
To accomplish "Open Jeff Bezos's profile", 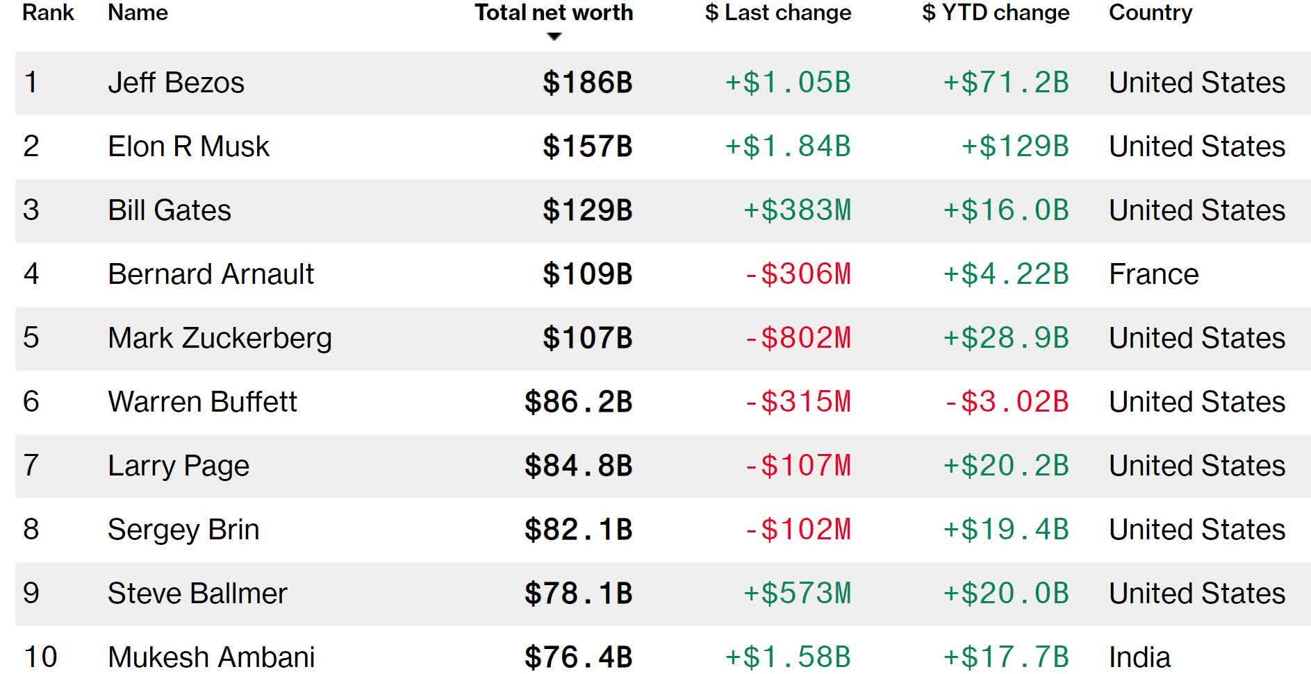I will [x=176, y=83].
